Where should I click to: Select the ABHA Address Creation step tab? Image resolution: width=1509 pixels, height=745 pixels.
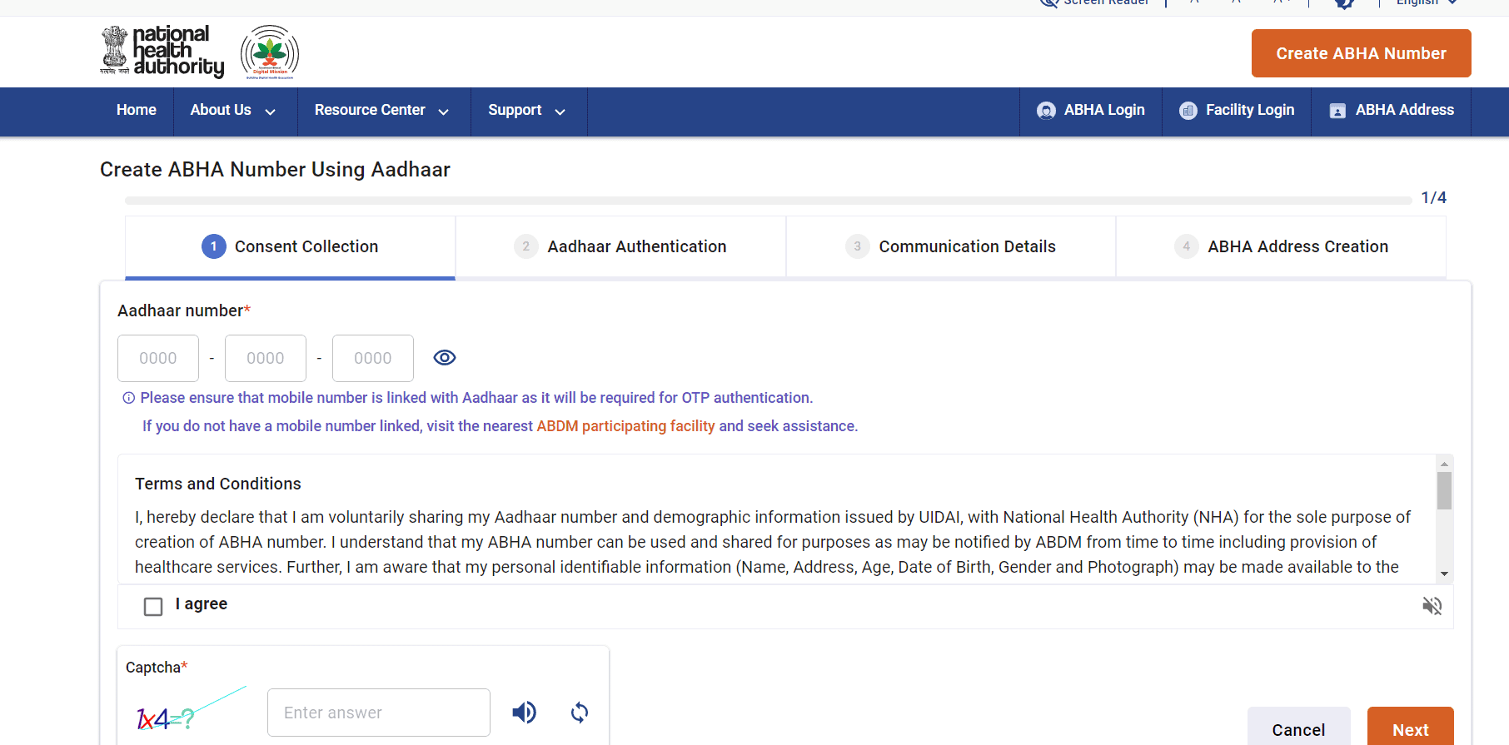pos(1281,246)
